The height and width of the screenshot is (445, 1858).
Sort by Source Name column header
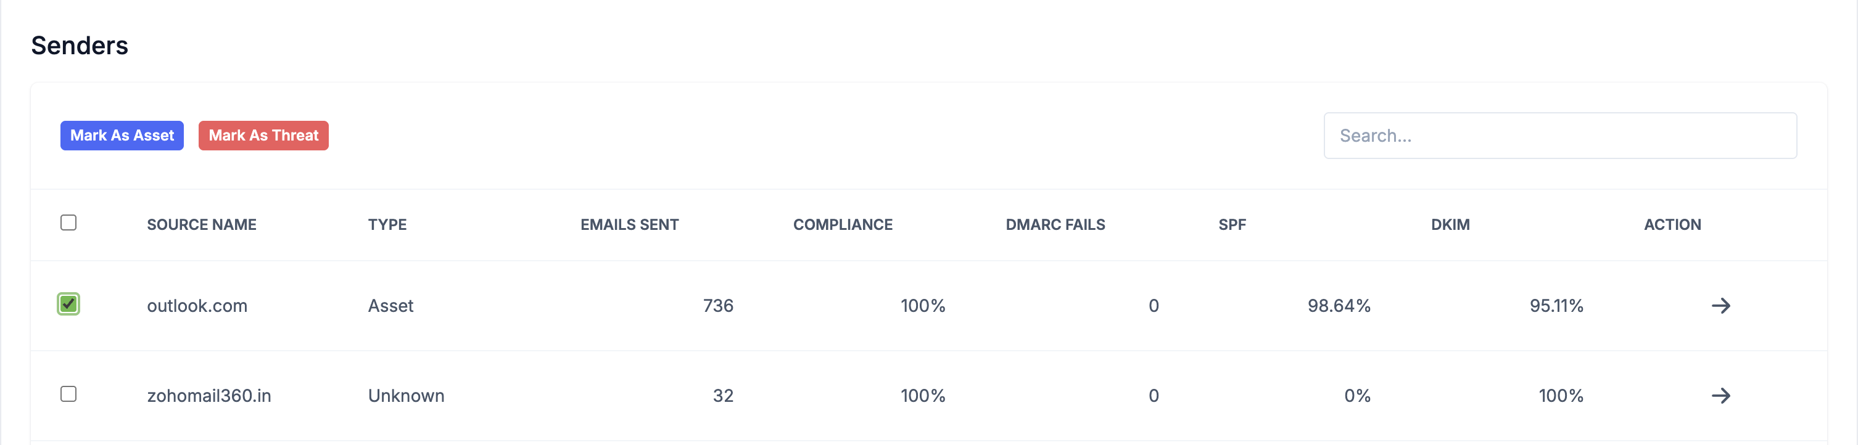201,225
